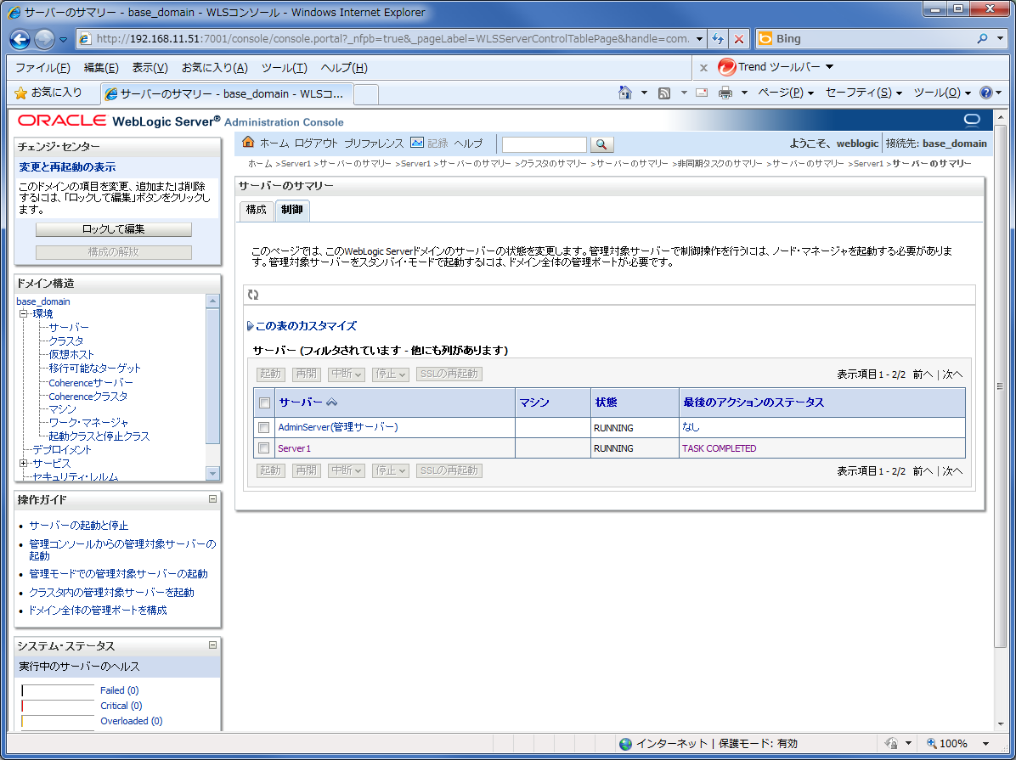Open the プリファレンス link

pyautogui.click(x=373, y=144)
